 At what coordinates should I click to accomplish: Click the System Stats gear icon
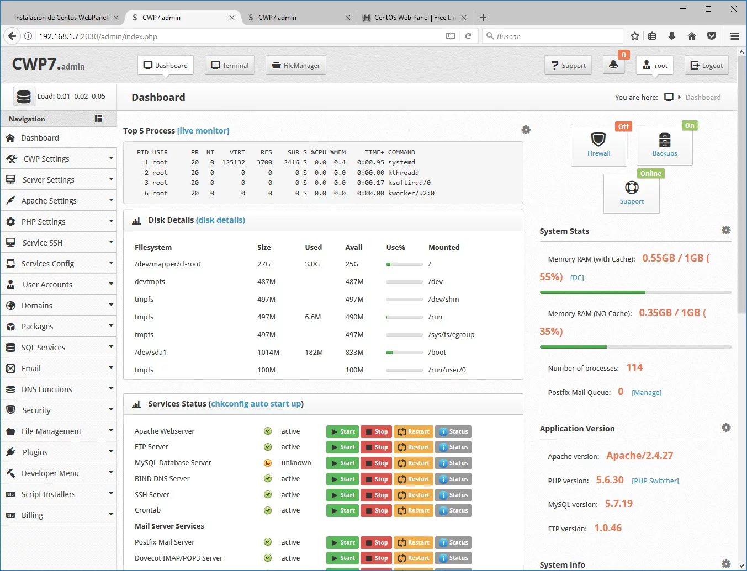(x=726, y=230)
